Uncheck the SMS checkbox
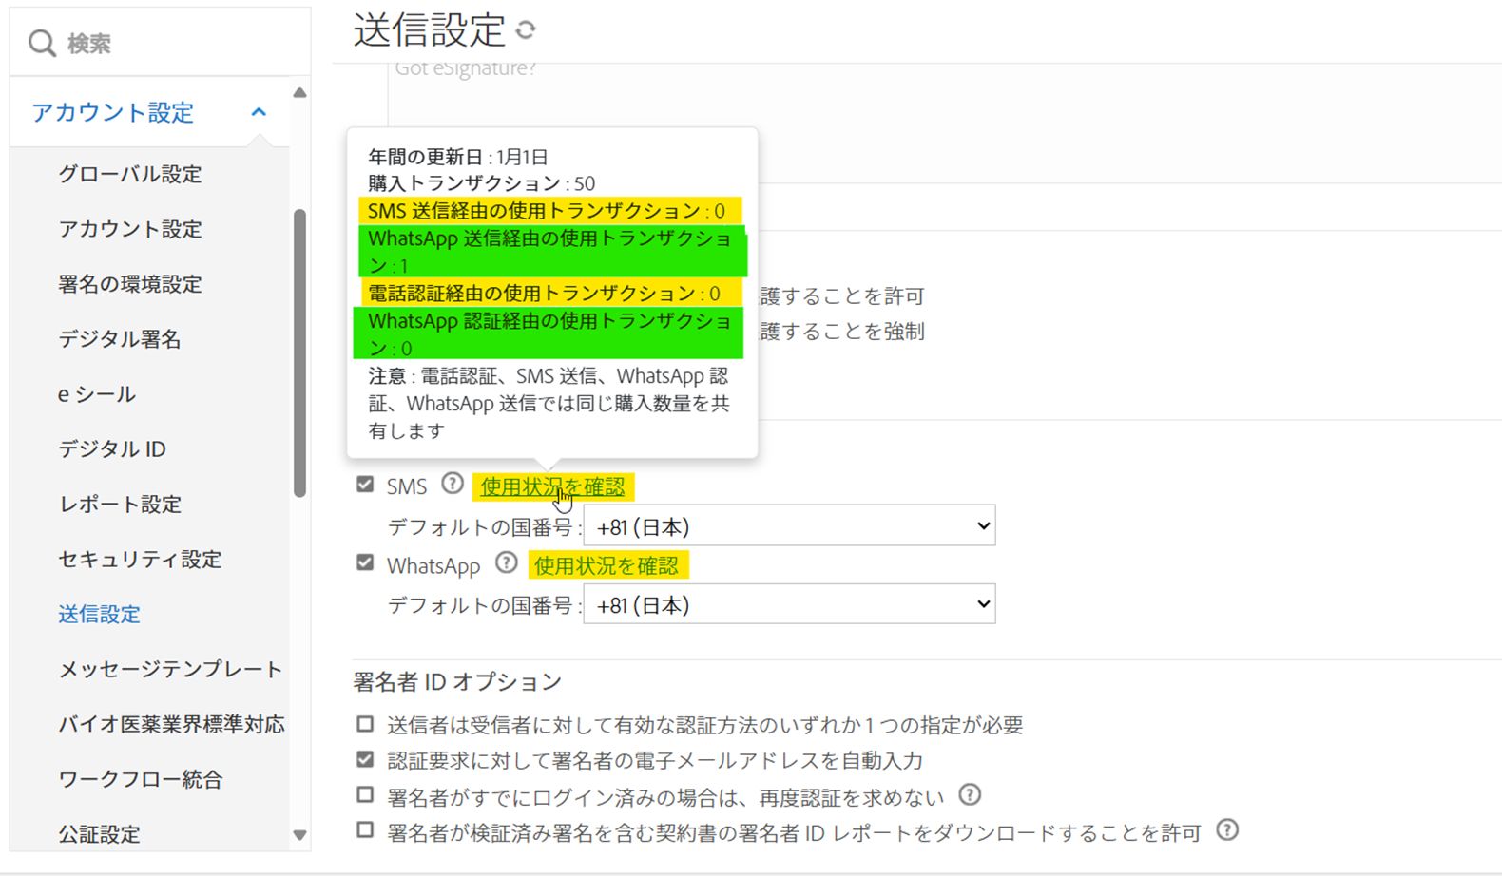This screenshot has width=1502, height=876. (x=365, y=485)
